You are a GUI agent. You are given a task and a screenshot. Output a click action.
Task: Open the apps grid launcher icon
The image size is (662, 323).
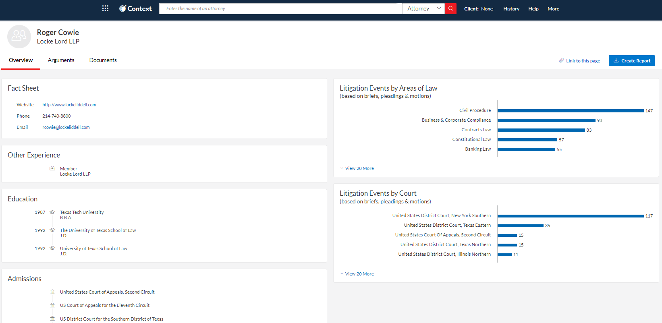tap(105, 8)
